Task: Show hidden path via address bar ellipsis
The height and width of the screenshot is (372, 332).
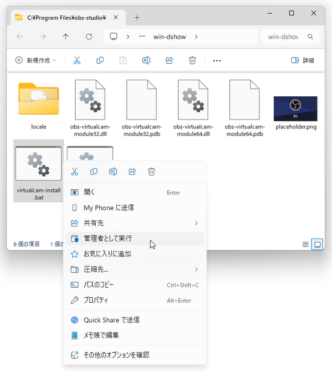Action: 142,37
